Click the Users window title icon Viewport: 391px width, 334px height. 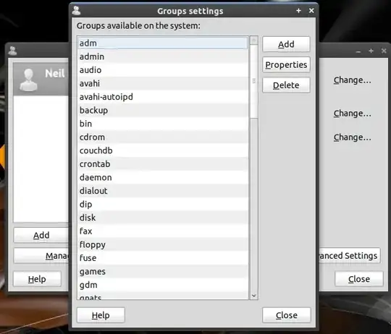(x=12, y=51)
